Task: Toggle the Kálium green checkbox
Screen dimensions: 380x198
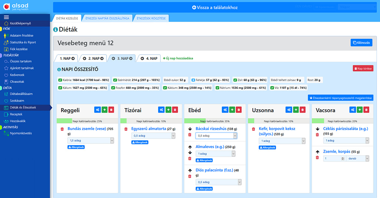Action: pyautogui.click(x=60, y=88)
